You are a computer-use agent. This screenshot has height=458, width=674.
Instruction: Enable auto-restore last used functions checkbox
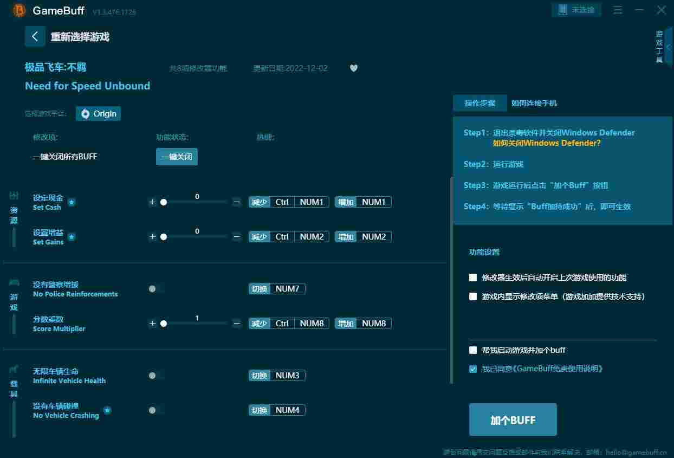point(473,278)
